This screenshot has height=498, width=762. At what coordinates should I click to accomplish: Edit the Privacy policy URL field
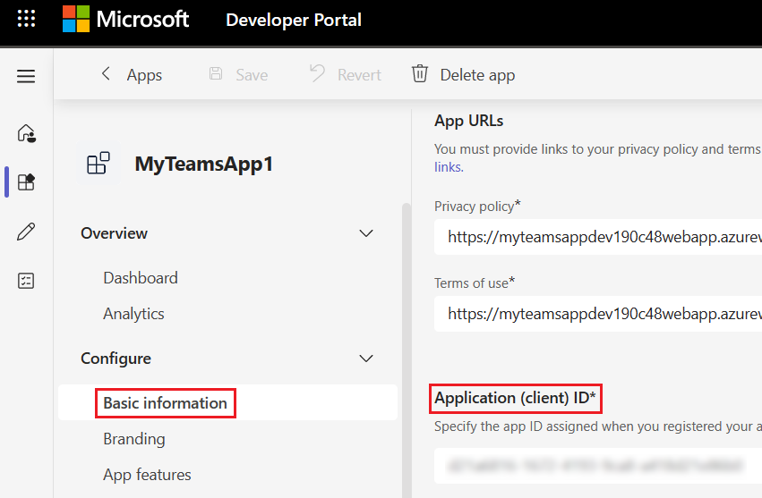pos(598,237)
